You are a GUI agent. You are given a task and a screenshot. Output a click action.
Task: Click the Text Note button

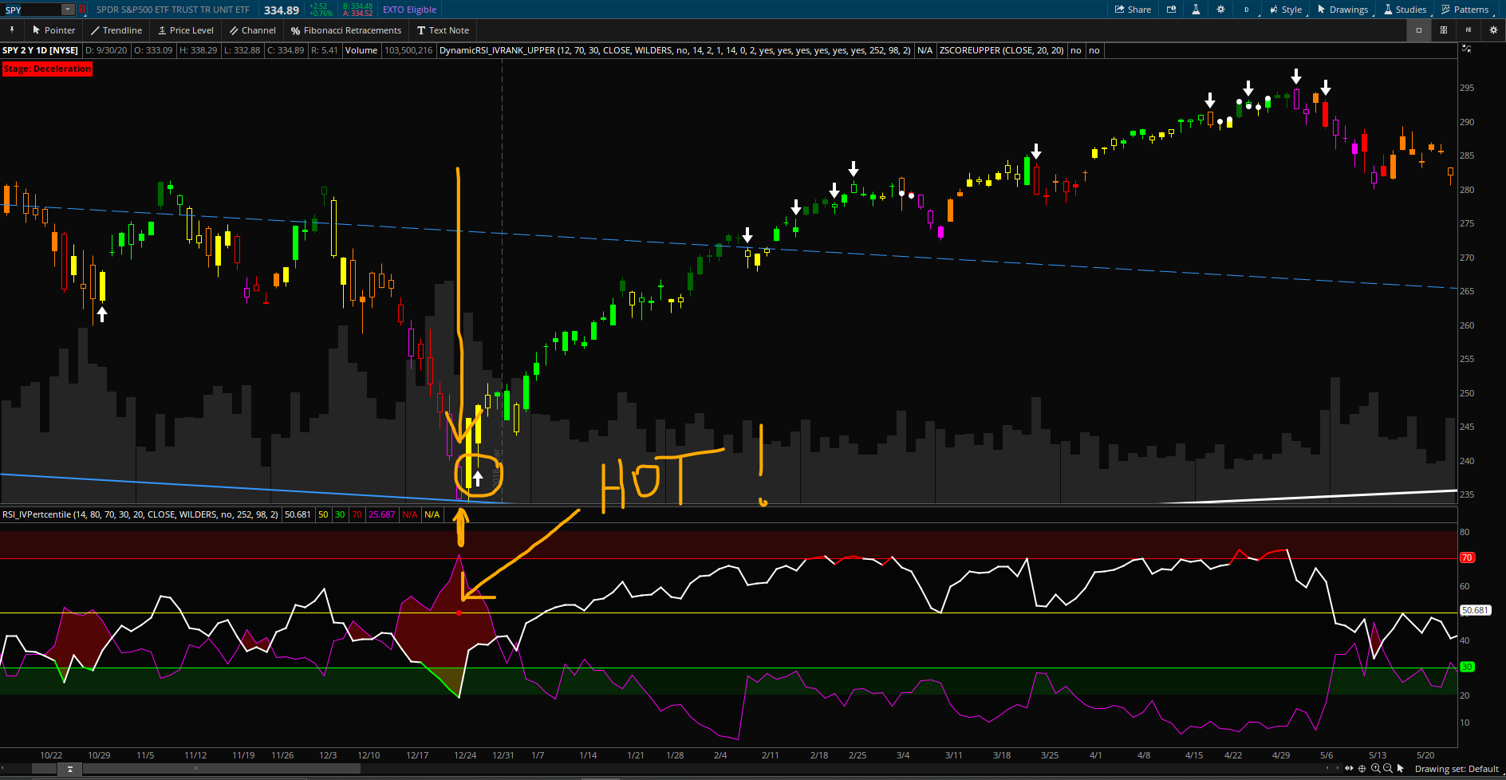click(443, 30)
